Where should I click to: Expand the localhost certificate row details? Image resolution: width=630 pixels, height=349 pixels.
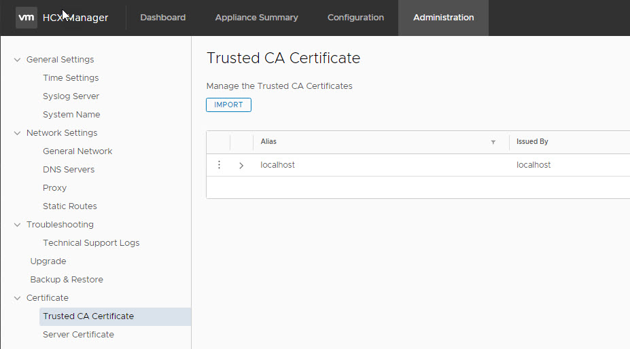(241, 165)
